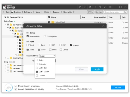Sort by the Date Modified column
The height and width of the screenshot is (97, 130).
[x=100, y=17]
